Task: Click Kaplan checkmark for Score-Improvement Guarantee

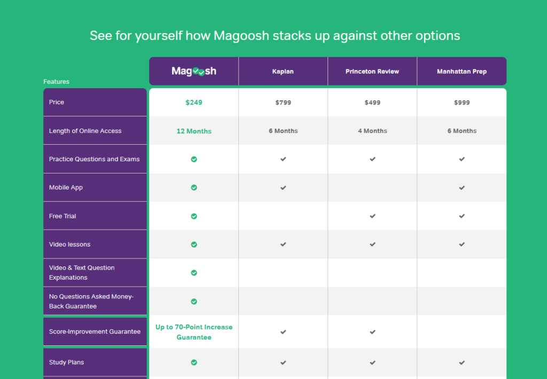Action: 283,332
